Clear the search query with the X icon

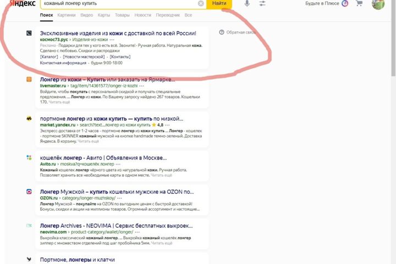click(201, 3)
